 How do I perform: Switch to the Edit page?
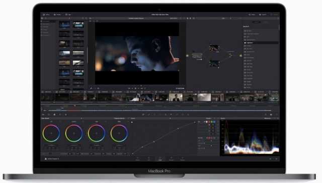point(149,158)
